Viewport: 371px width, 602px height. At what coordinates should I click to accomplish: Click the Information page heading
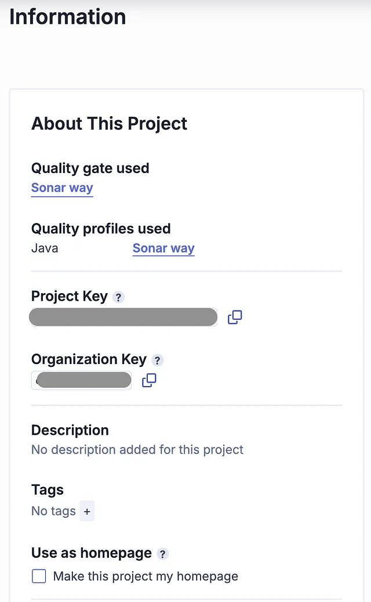(x=67, y=17)
